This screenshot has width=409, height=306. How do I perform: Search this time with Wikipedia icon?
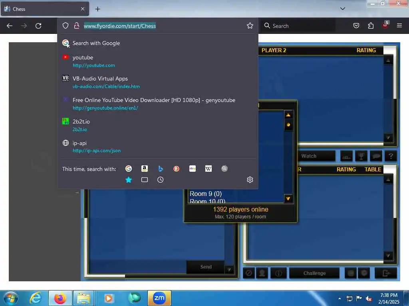[x=208, y=169]
